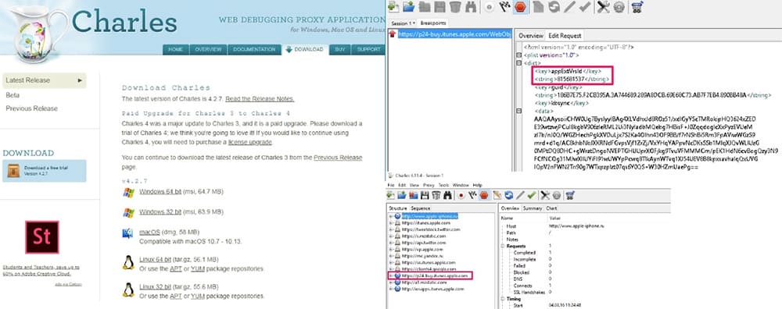782x309 pixels.
Task: Select Latest Release sidebar item
Action: (x=44, y=80)
